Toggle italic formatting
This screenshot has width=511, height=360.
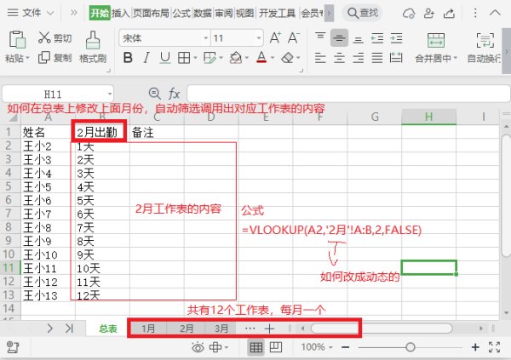point(146,58)
